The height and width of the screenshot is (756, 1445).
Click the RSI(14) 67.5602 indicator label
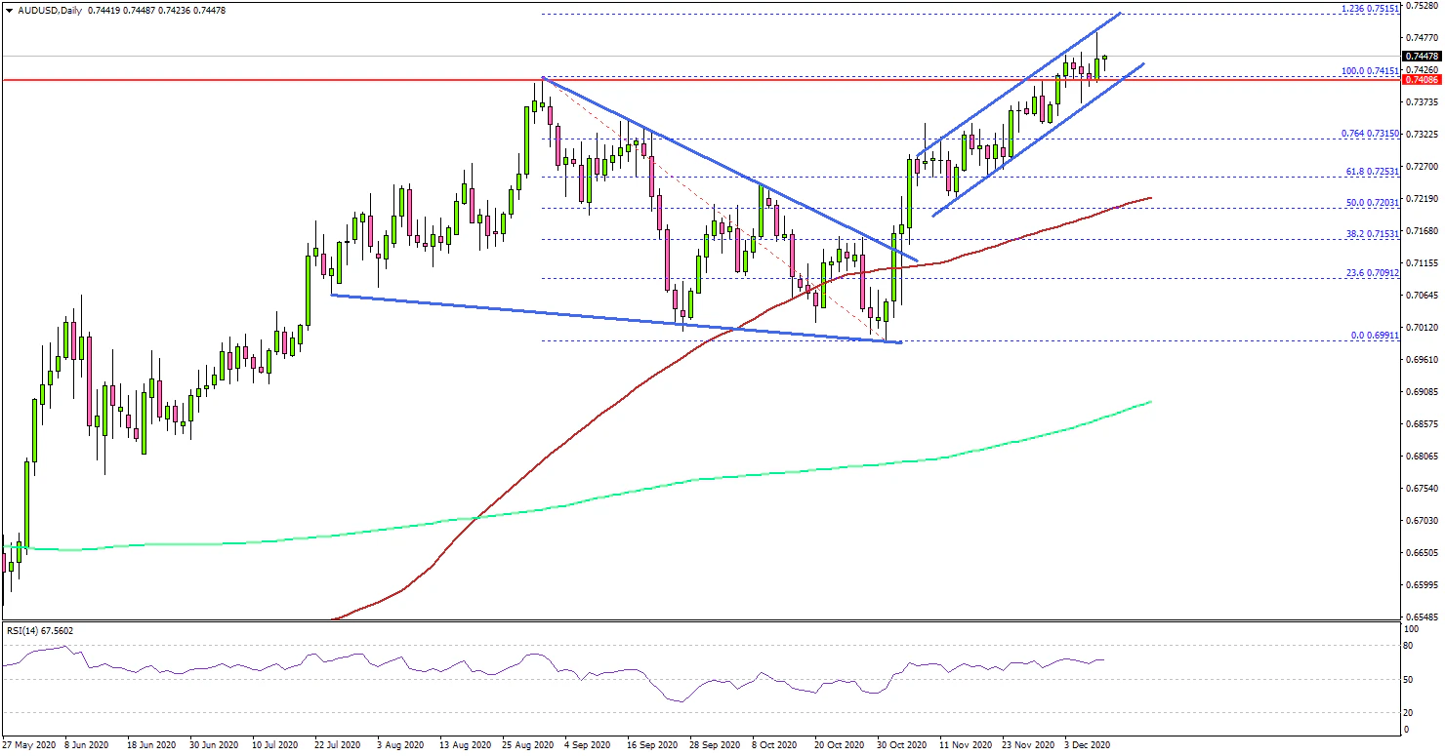point(39,631)
